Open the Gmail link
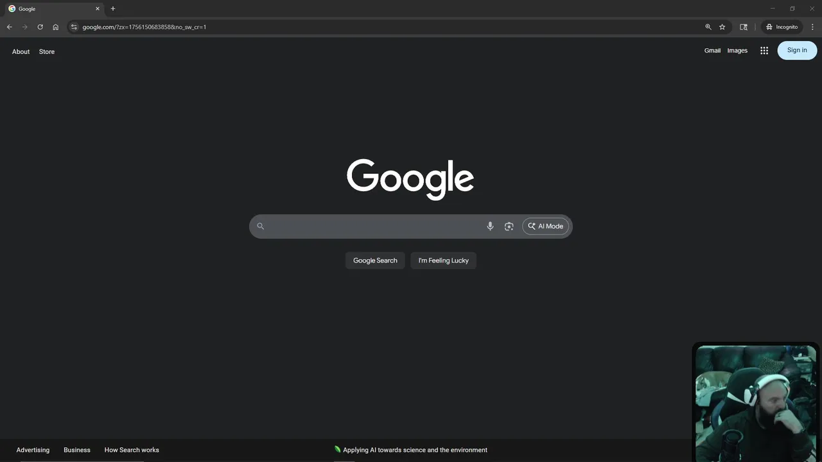The height and width of the screenshot is (462, 822). [x=712, y=50]
